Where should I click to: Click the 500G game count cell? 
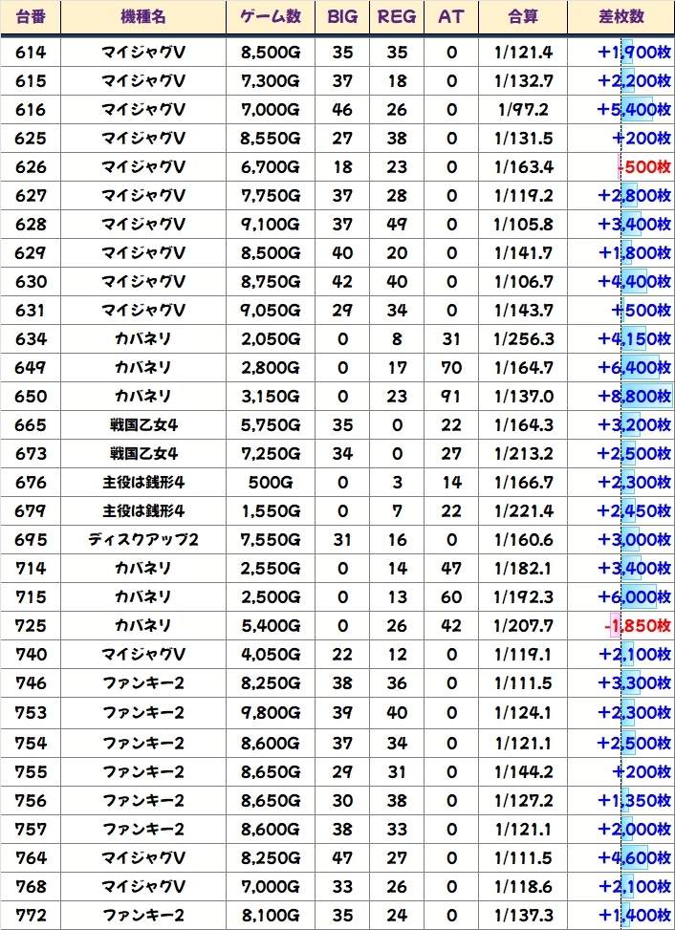click(270, 483)
